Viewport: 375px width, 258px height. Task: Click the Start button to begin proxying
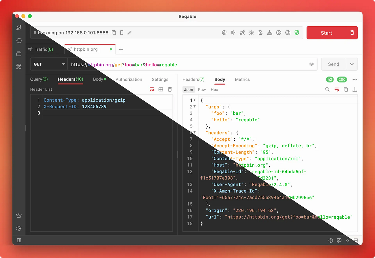pos(326,33)
